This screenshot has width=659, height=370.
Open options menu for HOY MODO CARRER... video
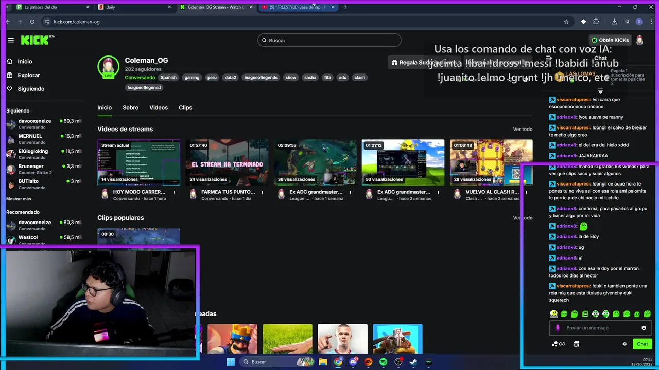coord(174,193)
